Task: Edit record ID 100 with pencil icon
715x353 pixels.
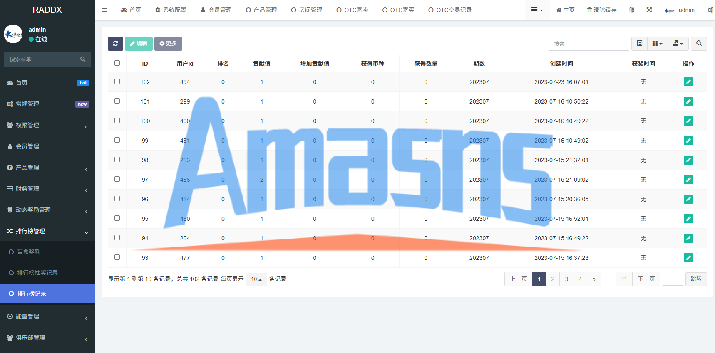Action: 688,121
